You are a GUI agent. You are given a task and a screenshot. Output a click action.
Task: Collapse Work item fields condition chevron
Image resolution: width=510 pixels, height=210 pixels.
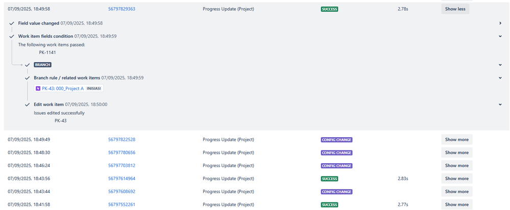pos(500,36)
